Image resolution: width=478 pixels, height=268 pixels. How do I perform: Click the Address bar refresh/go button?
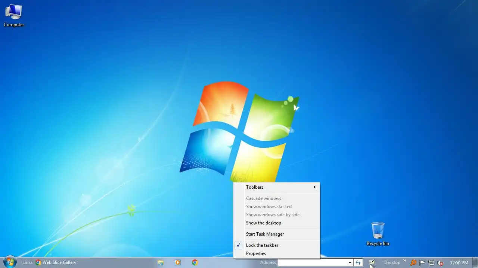click(358, 262)
